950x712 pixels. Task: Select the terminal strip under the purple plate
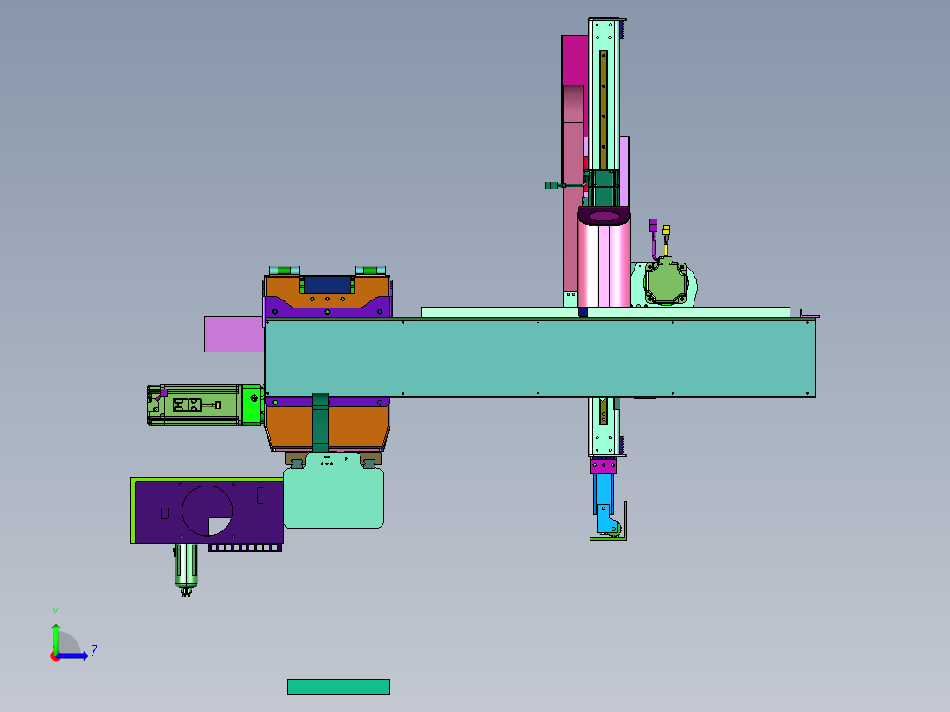(x=245, y=547)
